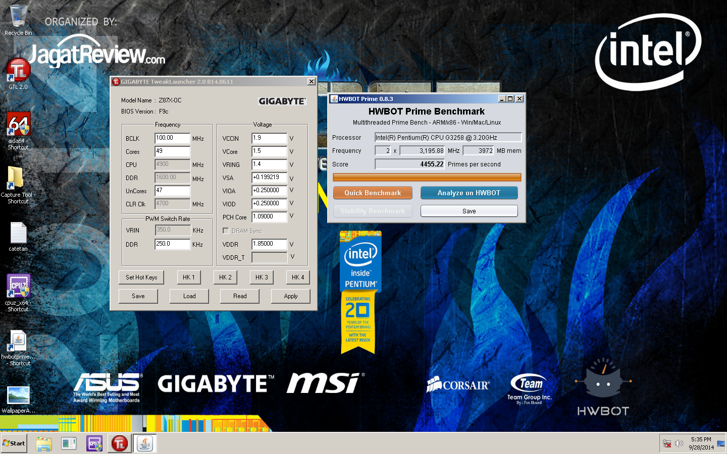Click the VIOA voltage offset field
Viewport: 727px width, 454px height.
(x=269, y=191)
